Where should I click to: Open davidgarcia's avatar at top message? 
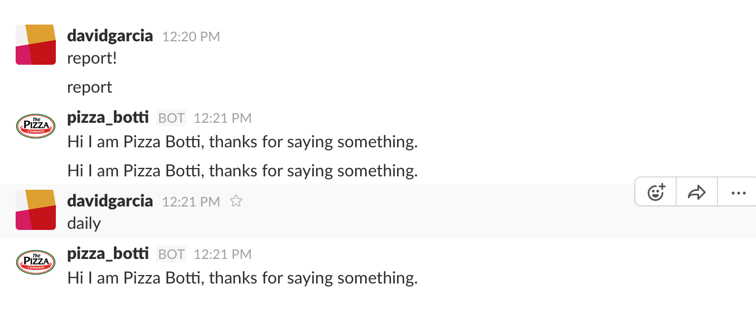pyautogui.click(x=36, y=45)
